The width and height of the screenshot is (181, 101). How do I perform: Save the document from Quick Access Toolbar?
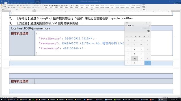[2, 1]
